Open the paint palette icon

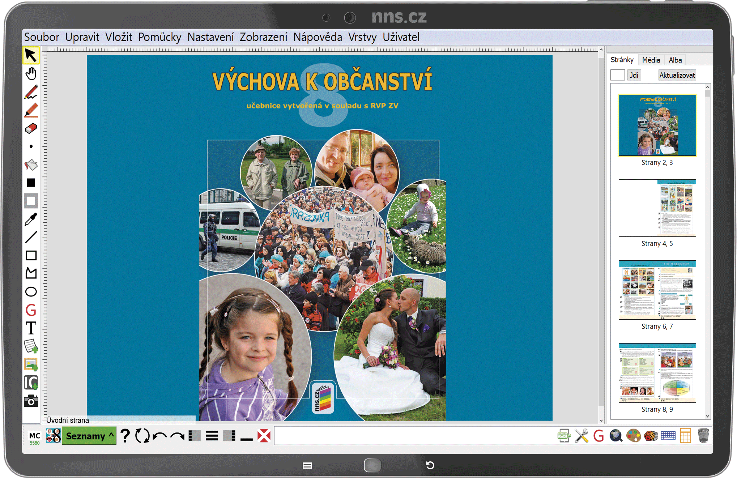click(633, 436)
